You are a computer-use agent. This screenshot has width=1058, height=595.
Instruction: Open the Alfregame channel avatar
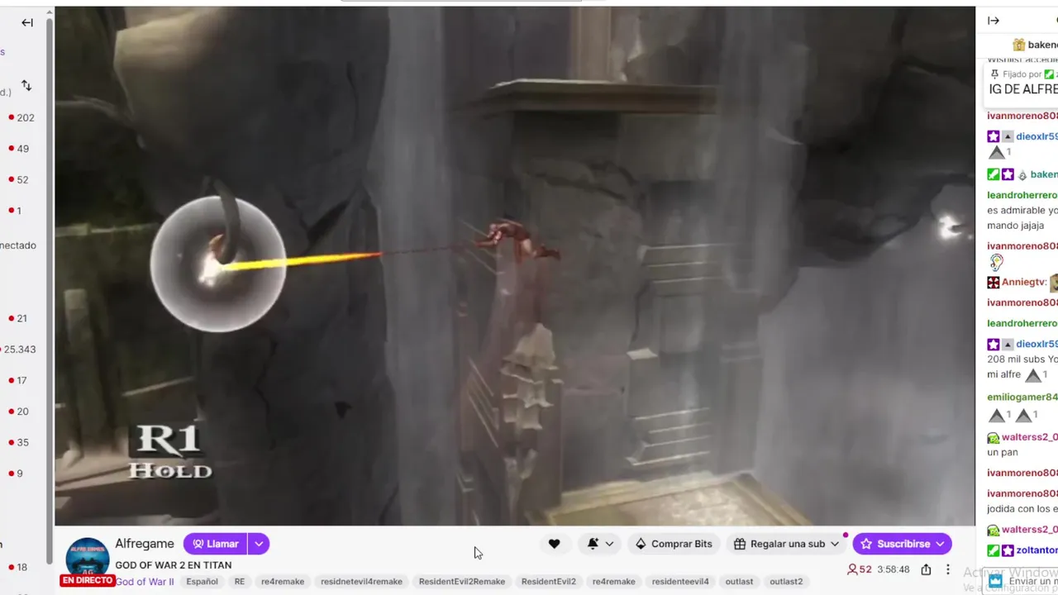coord(87,559)
